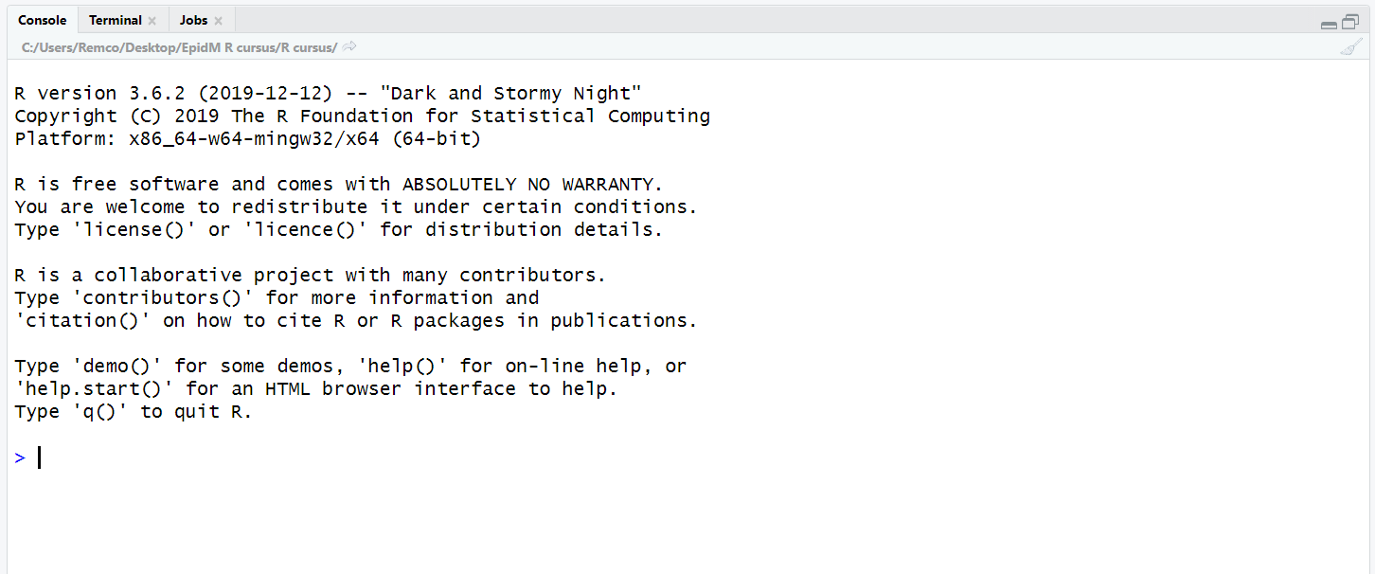Close the Jobs tab
Viewport: 1375px width, 574px height.
[218, 21]
